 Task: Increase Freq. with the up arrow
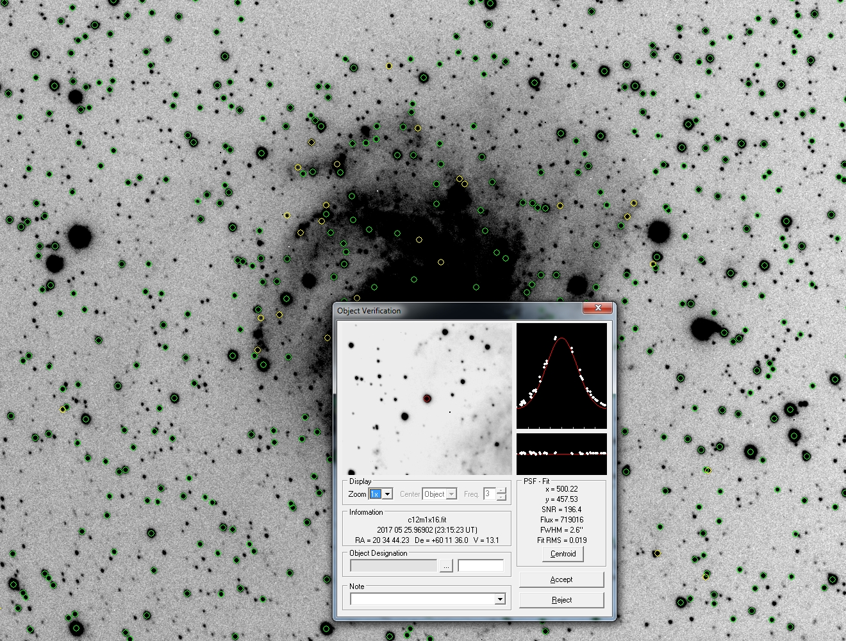click(x=501, y=491)
